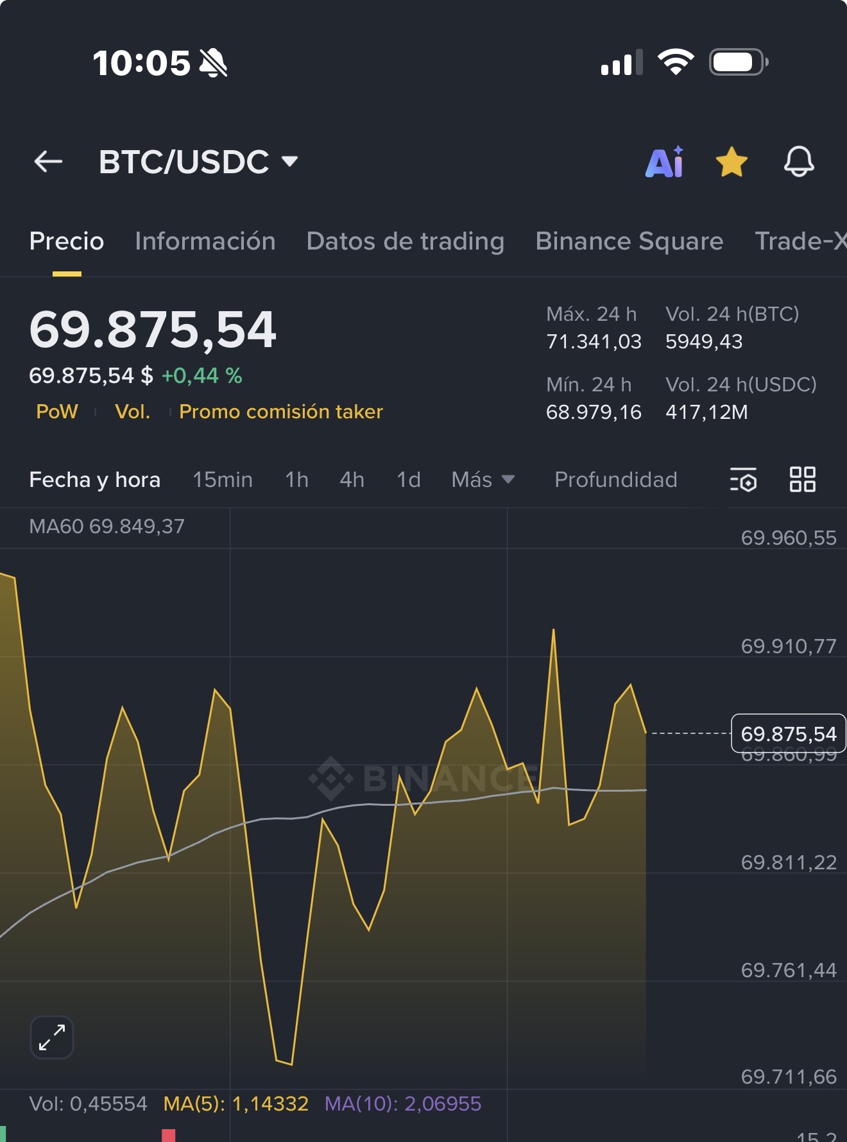
Task: Open the chart layout grid icon
Action: [x=802, y=479]
